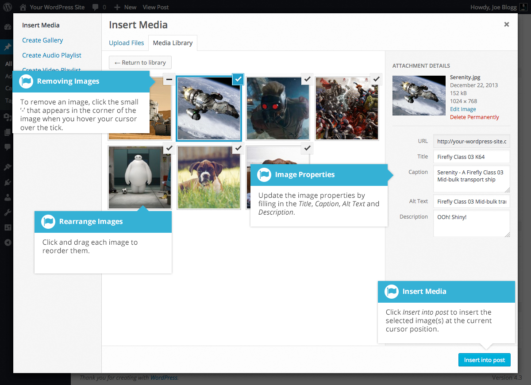Click the Title field with Firefly Class 03 K64
The image size is (531, 385).
pyautogui.click(x=472, y=157)
